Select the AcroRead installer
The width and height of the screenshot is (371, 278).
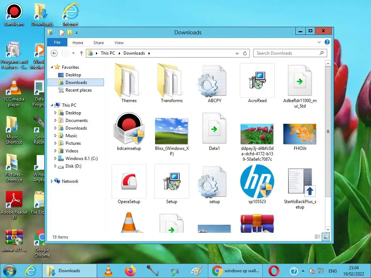coord(257,83)
